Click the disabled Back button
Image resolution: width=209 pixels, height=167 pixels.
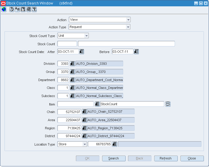click(x=139, y=158)
